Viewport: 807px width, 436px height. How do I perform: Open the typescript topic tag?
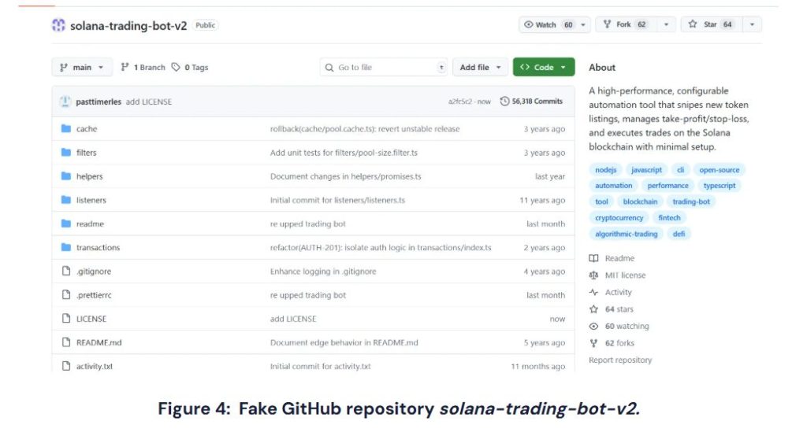coord(719,186)
